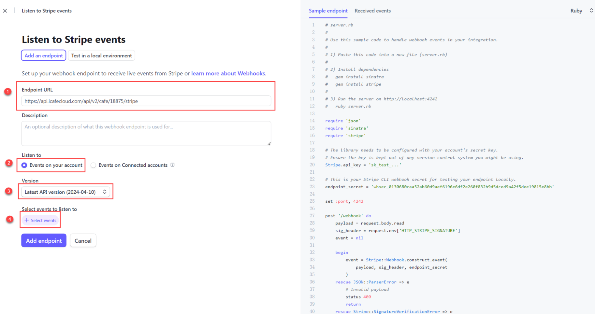Select Events on your account radio
Screen dimensions: 595x314
tap(24, 165)
